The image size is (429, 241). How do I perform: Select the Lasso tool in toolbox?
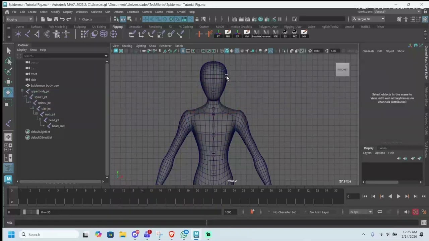point(8,61)
